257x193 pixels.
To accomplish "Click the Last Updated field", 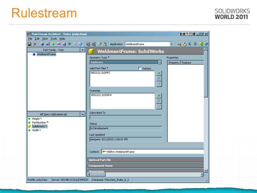I will pyautogui.click(x=126, y=139).
